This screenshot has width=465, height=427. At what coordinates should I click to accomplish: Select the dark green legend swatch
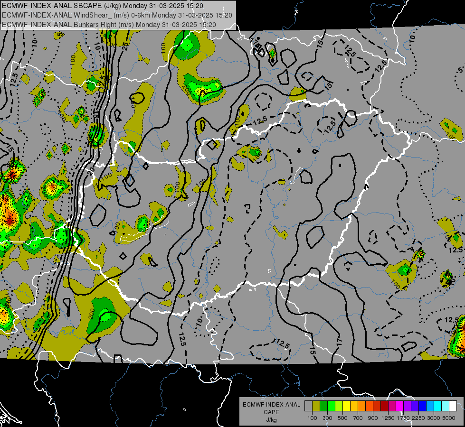pos(323,406)
